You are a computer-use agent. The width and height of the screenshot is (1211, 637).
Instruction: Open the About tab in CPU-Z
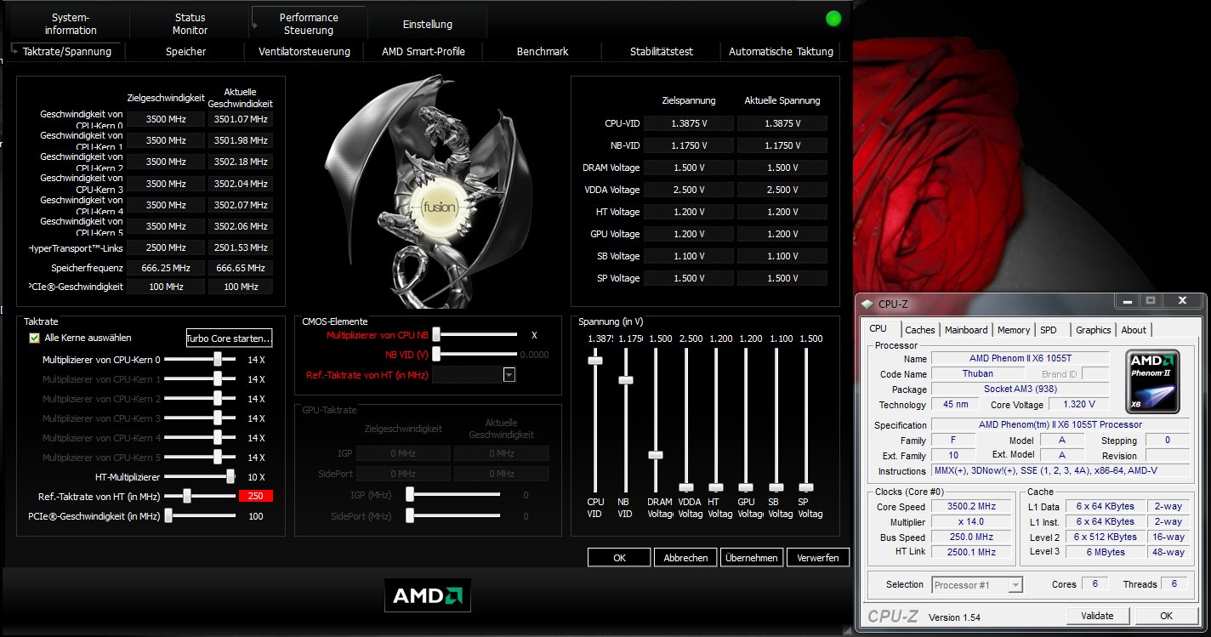(x=1134, y=330)
